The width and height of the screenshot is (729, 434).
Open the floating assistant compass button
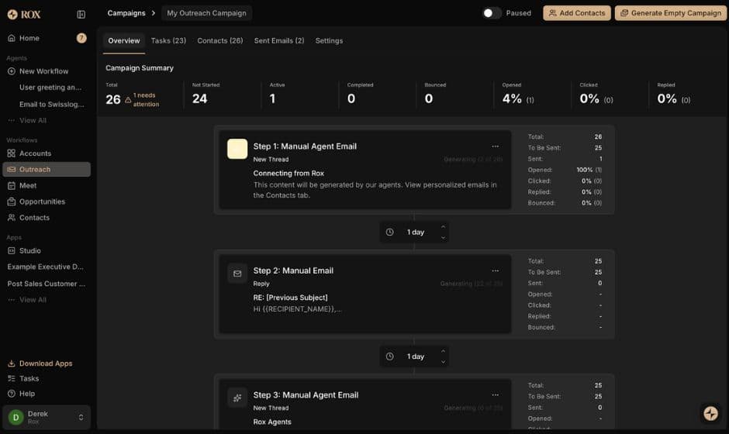pos(710,413)
